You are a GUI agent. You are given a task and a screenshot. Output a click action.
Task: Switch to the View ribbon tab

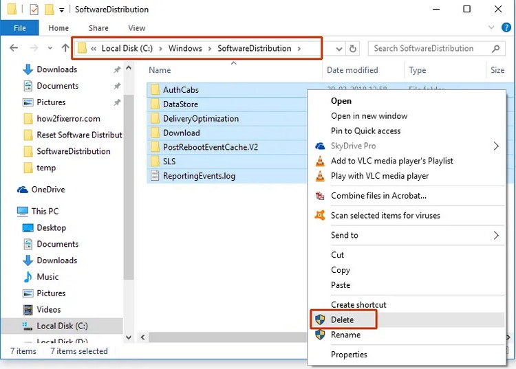tap(137, 28)
